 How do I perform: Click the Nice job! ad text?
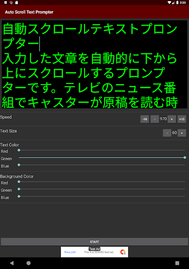pyautogui.click(x=70, y=252)
